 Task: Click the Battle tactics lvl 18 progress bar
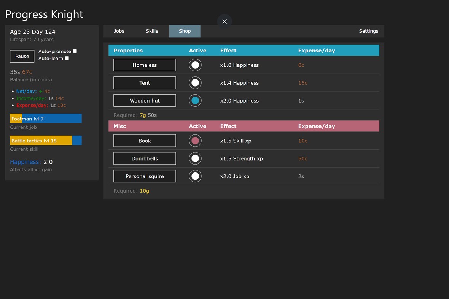click(x=46, y=140)
